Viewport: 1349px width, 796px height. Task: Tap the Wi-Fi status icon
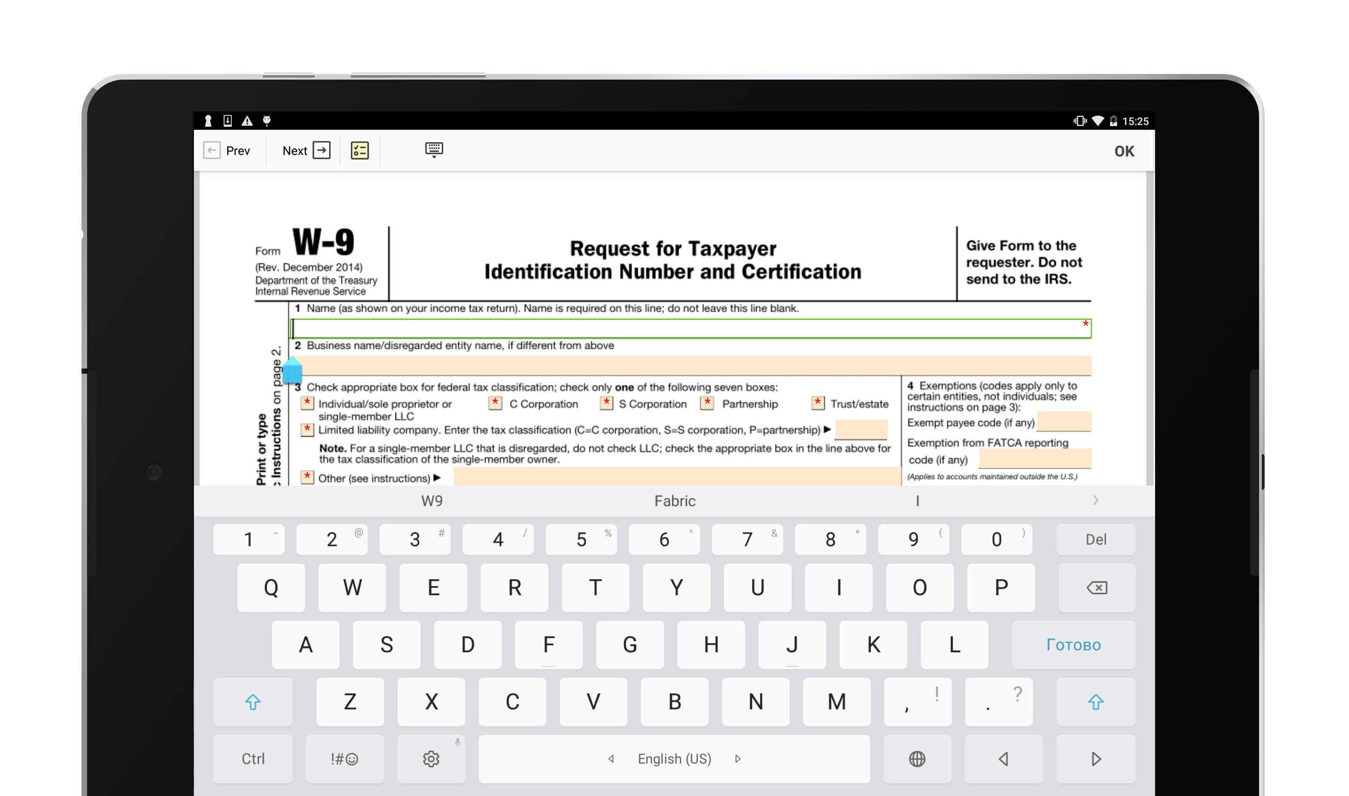pos(1097,121)
